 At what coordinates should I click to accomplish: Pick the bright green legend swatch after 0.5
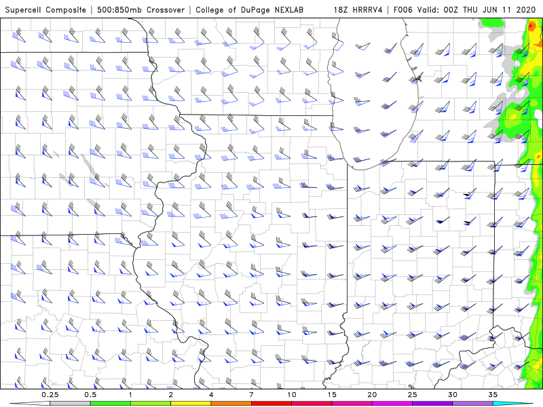point(111,404)
